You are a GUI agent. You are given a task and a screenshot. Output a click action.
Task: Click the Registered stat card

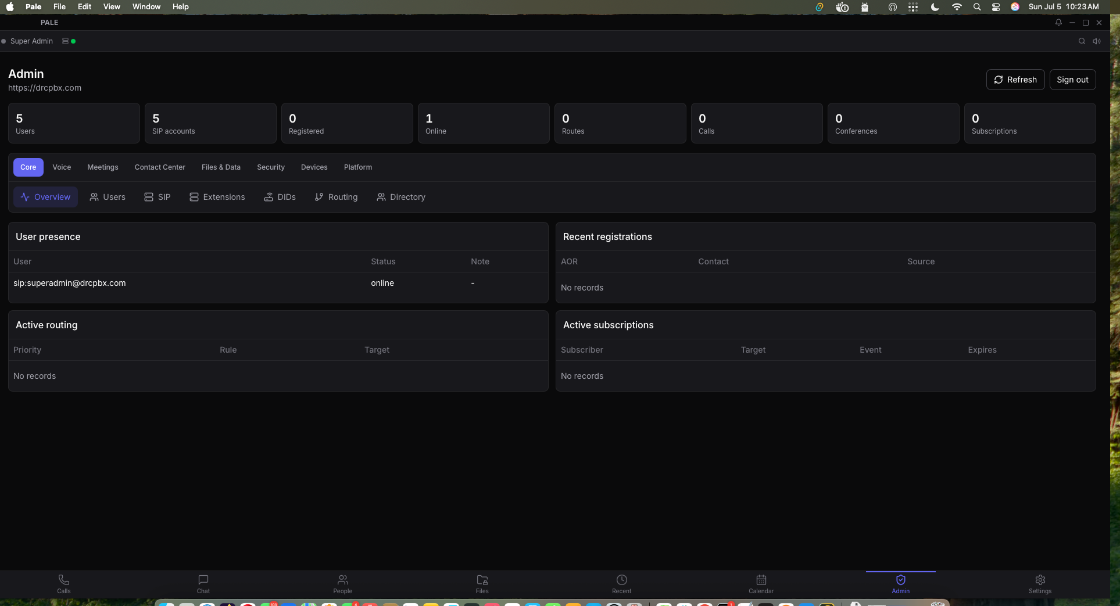(x=347, y=123)
